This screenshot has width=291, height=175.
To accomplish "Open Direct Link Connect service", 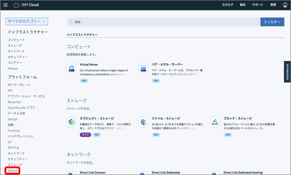I will tap(93, 173).
